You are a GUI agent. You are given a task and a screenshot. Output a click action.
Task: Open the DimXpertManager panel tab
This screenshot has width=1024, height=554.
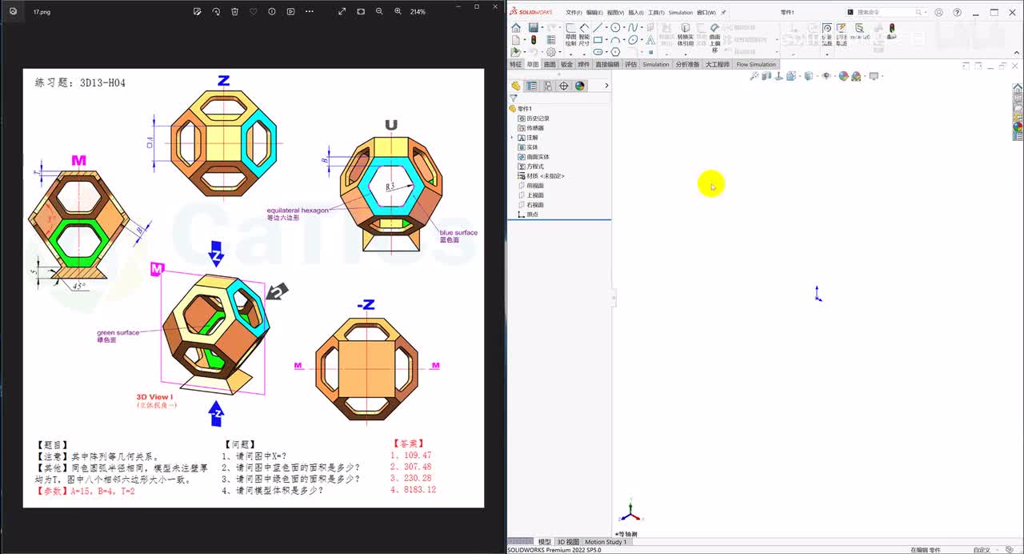pyautogui.click(x=564, y=86)
